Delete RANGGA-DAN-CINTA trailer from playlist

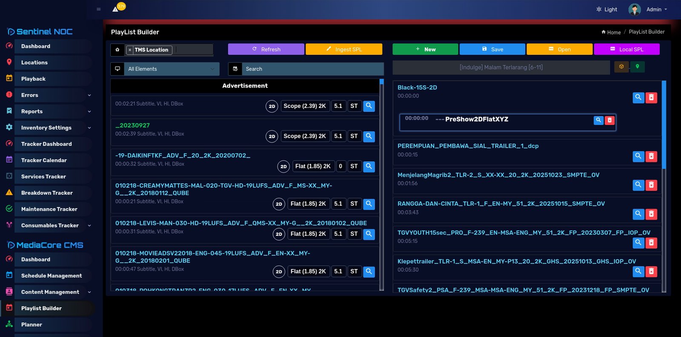click(x=651, y=214)
